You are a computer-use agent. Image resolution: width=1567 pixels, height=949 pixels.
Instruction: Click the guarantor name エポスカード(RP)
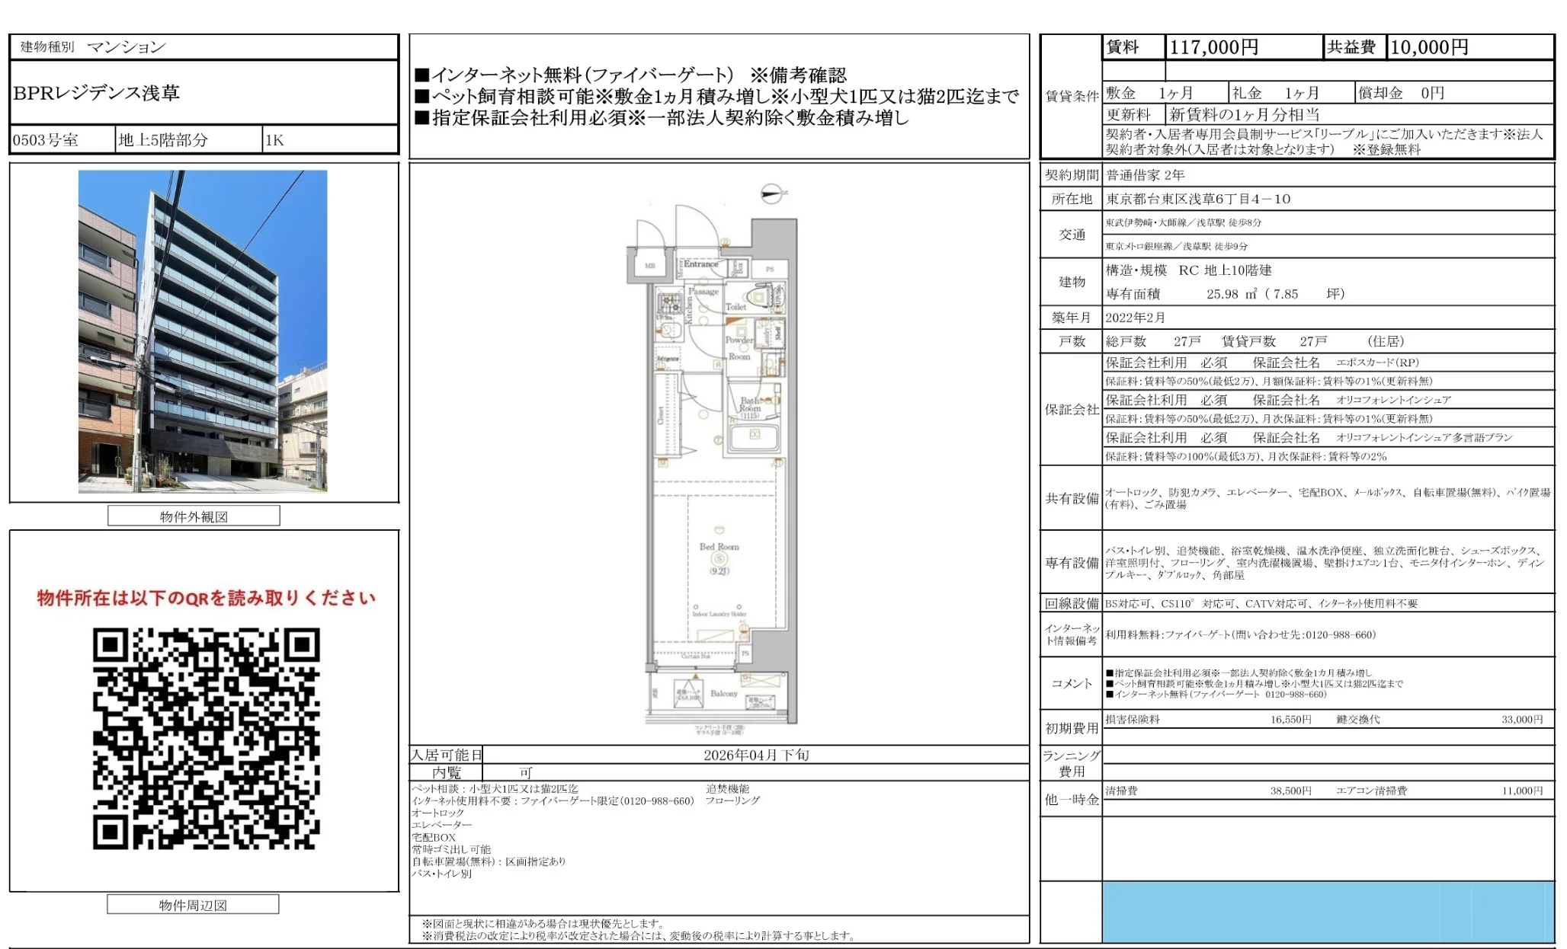coord(1377,363)
